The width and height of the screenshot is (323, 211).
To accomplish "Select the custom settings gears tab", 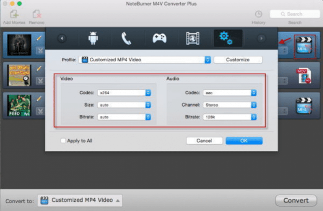I will (228, 38).
